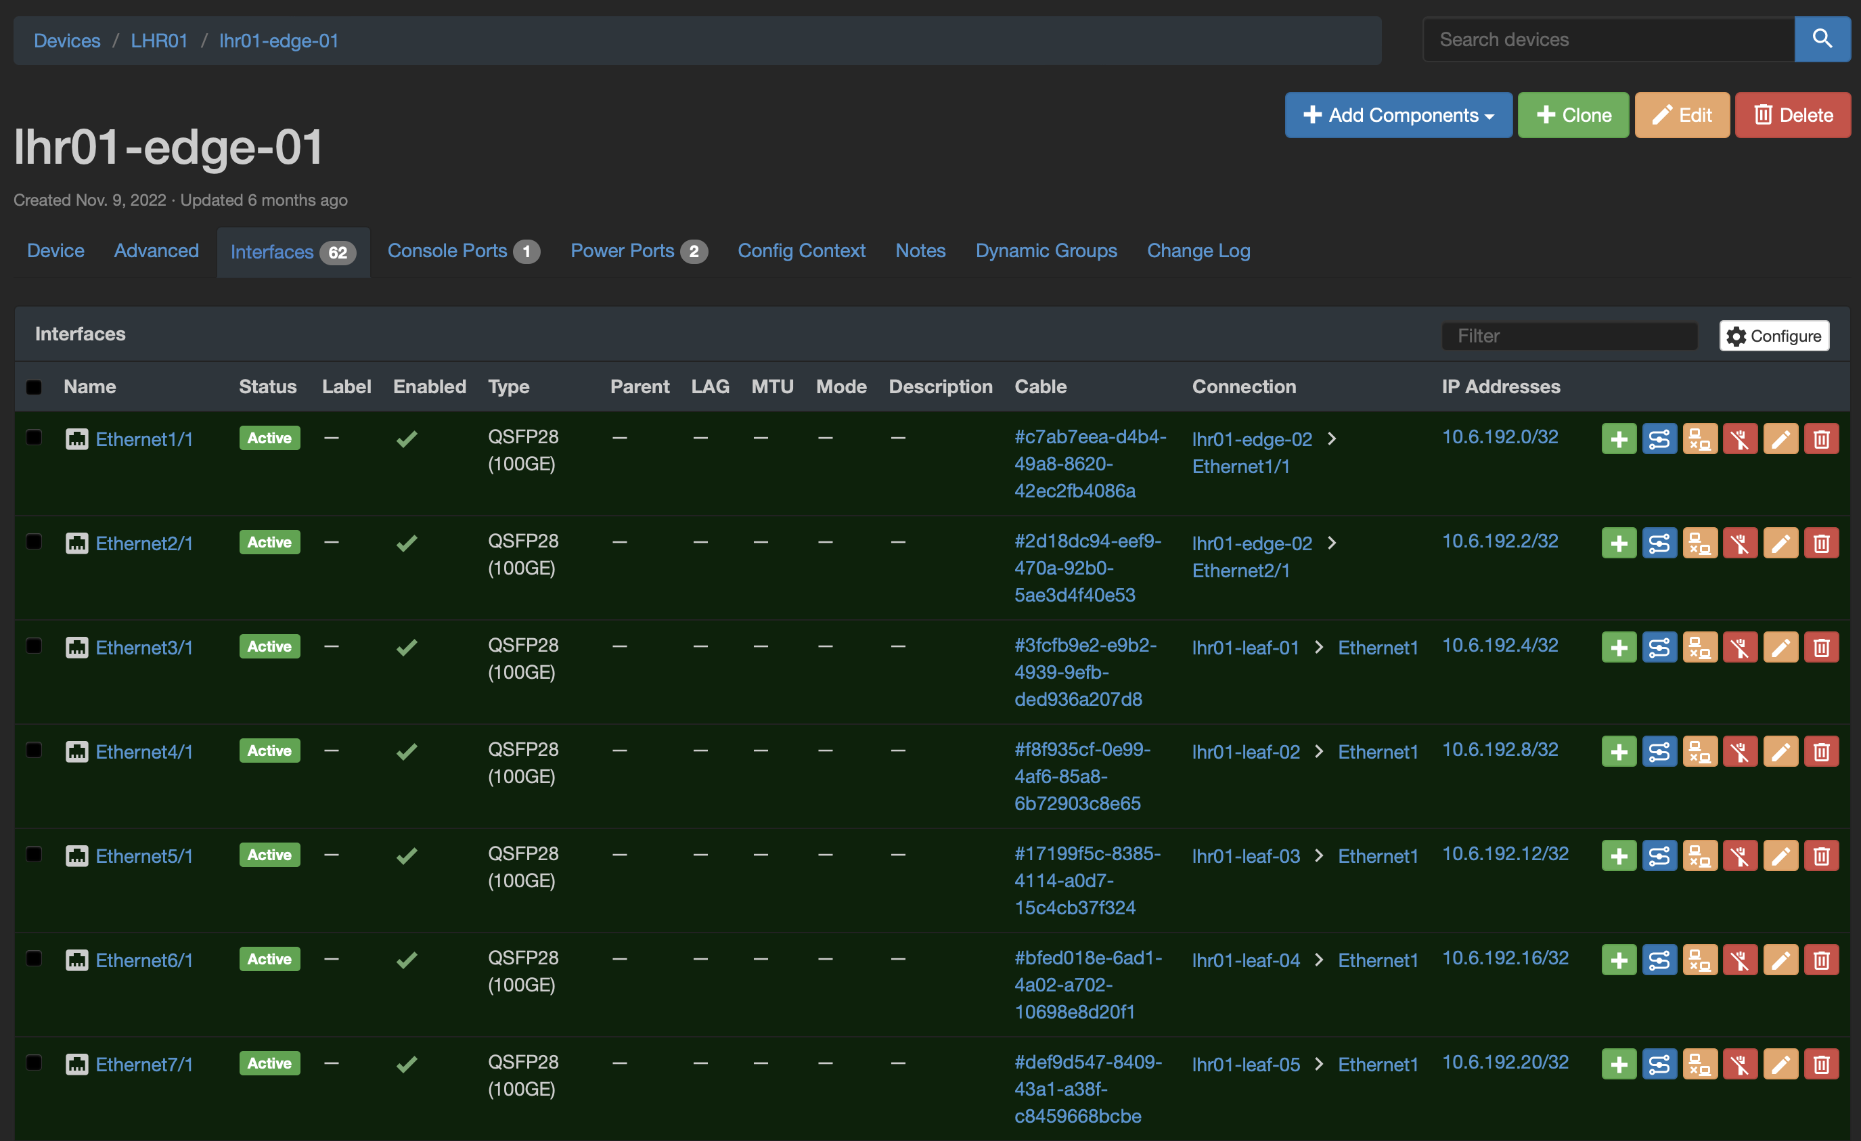
Task: Select the Ethernet5/1 row checkbox
Action: tap(34, 854)
